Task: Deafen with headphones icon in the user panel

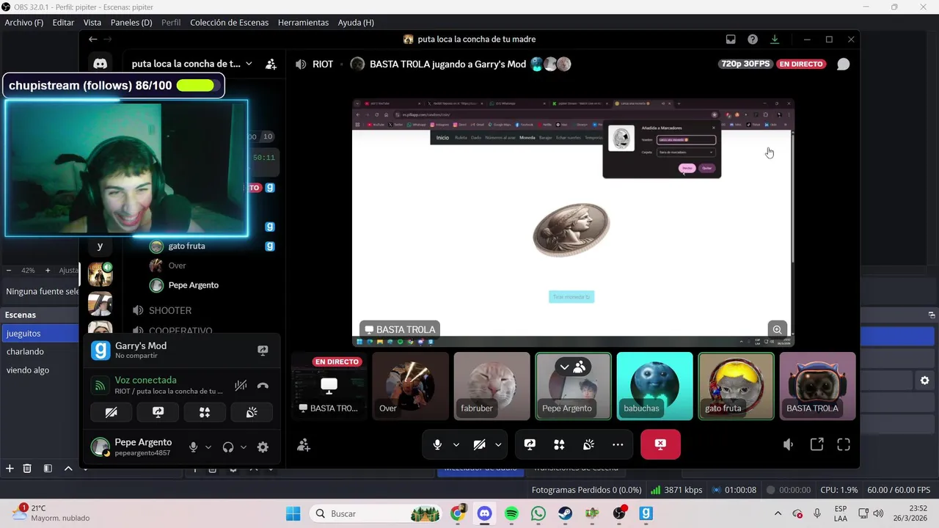Action: tap(228, 447)
